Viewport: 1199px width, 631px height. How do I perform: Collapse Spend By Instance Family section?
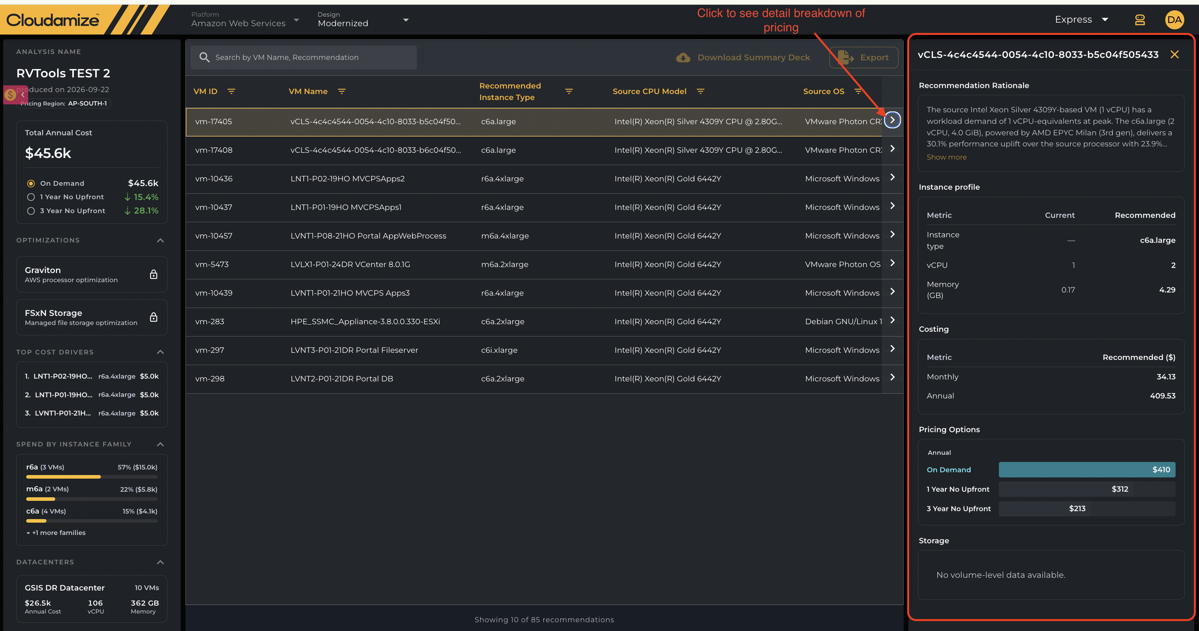click(160, 444)
